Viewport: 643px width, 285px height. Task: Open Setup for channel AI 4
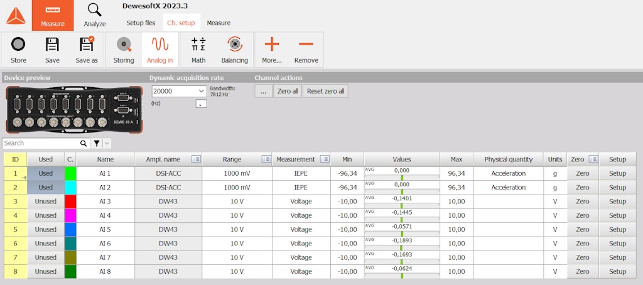pos(617,215)
